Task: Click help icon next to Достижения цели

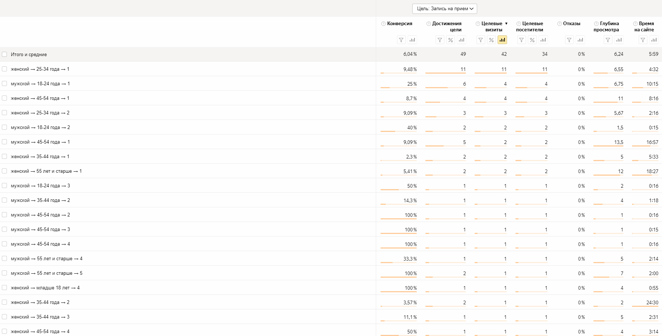Action: [x=429, y=24]
